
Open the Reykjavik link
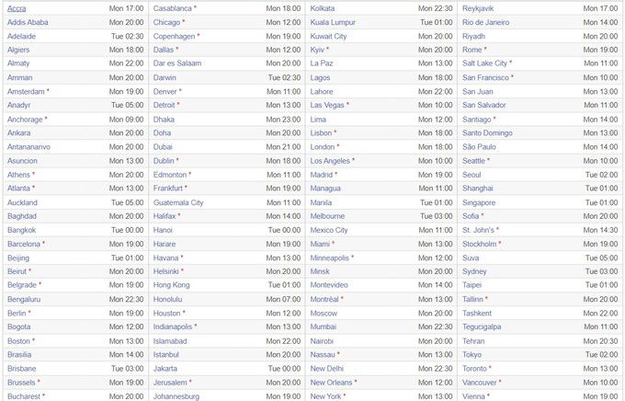(478, 8)
